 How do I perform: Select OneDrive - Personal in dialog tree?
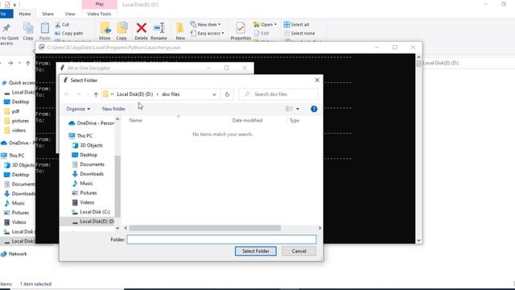click(91, 123)
